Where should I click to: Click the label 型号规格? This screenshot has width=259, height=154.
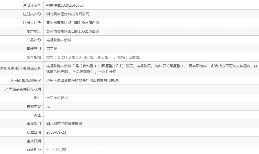(x=34, y=57)
